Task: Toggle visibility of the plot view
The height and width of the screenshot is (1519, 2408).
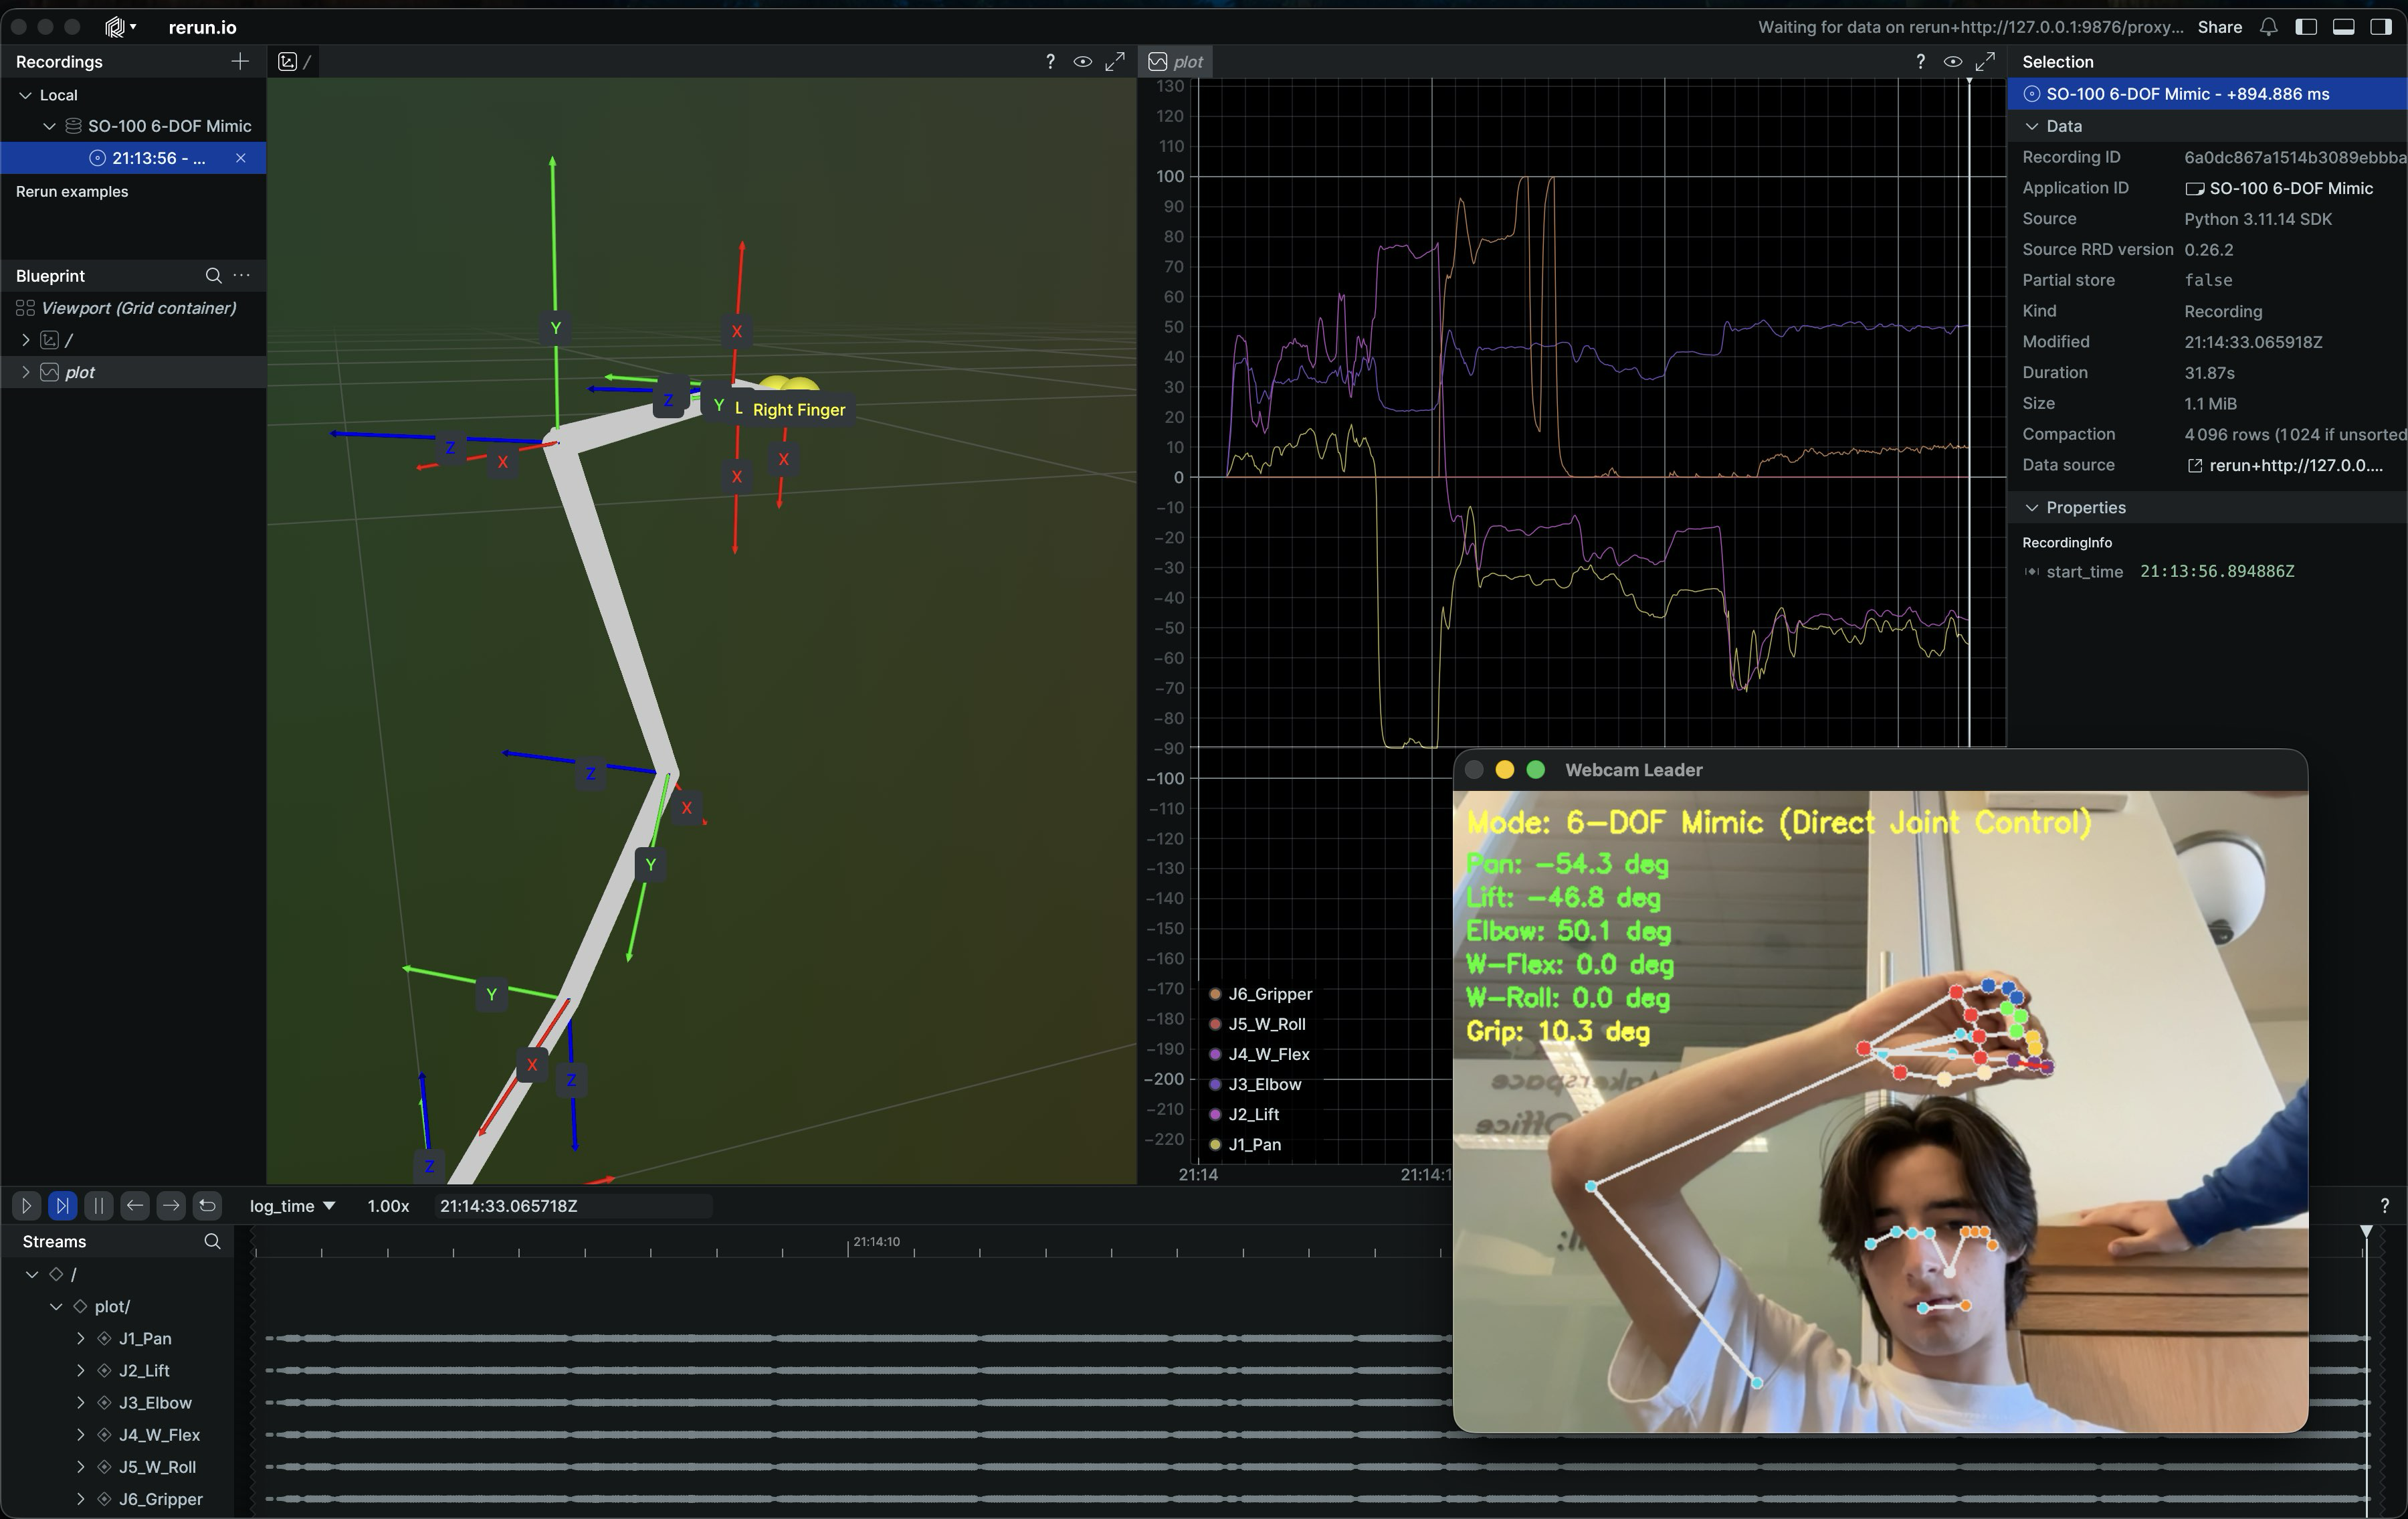Action: tap(1952, 62)
